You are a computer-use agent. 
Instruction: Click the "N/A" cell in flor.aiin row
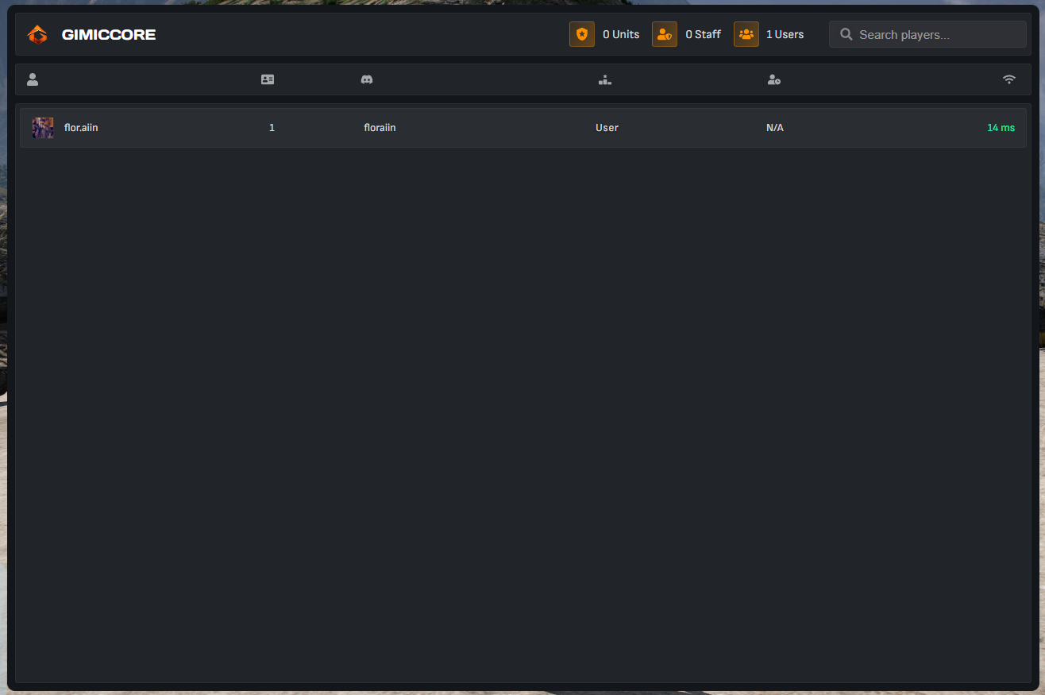coord(775,128)
